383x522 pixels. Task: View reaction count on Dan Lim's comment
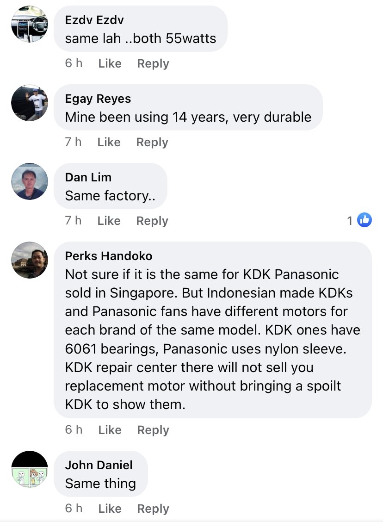(350, 221)
